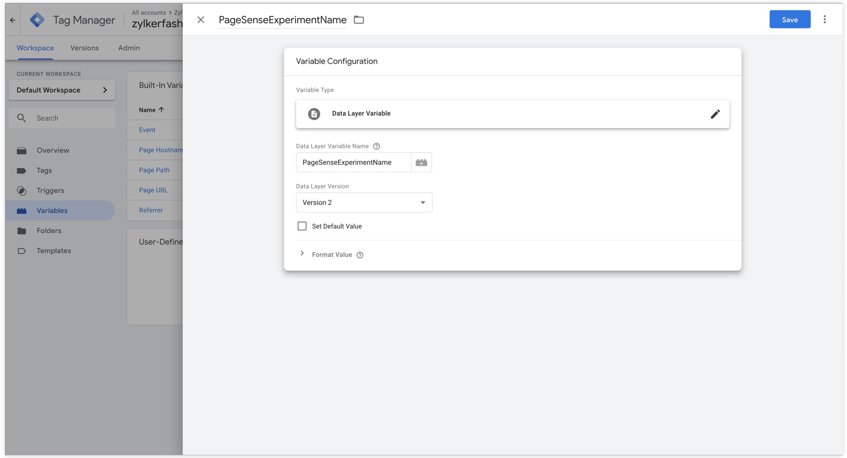Click the help icon beside Data Layer Variable Name
847x458 pixels.
click(377, 146)
